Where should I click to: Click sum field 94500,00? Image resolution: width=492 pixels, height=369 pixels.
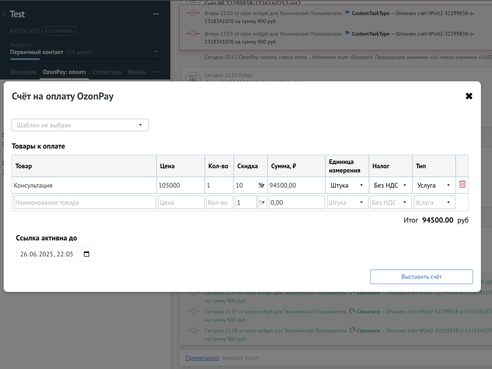pyautogui.click(x=297, y=185)
